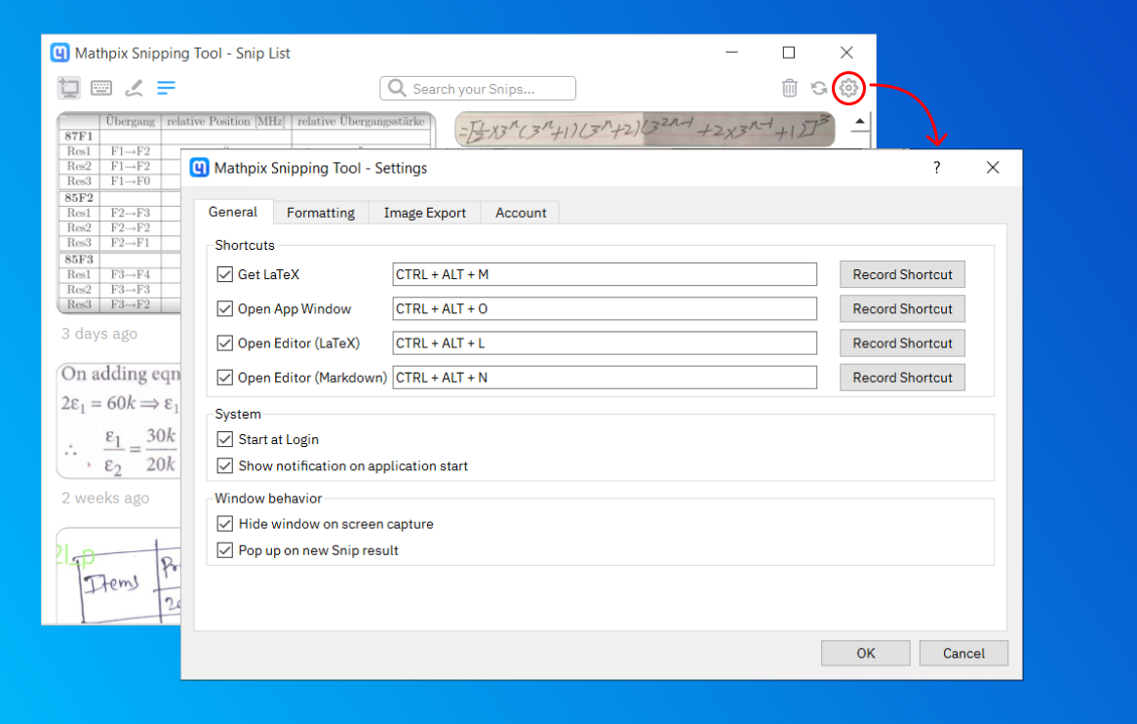
Task: Close the Snip List window
Action: coord(846,53)
